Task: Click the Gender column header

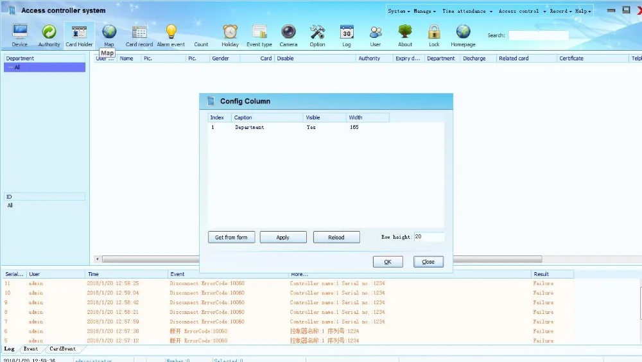Action: pyautogui.click(x=224, y=58)
